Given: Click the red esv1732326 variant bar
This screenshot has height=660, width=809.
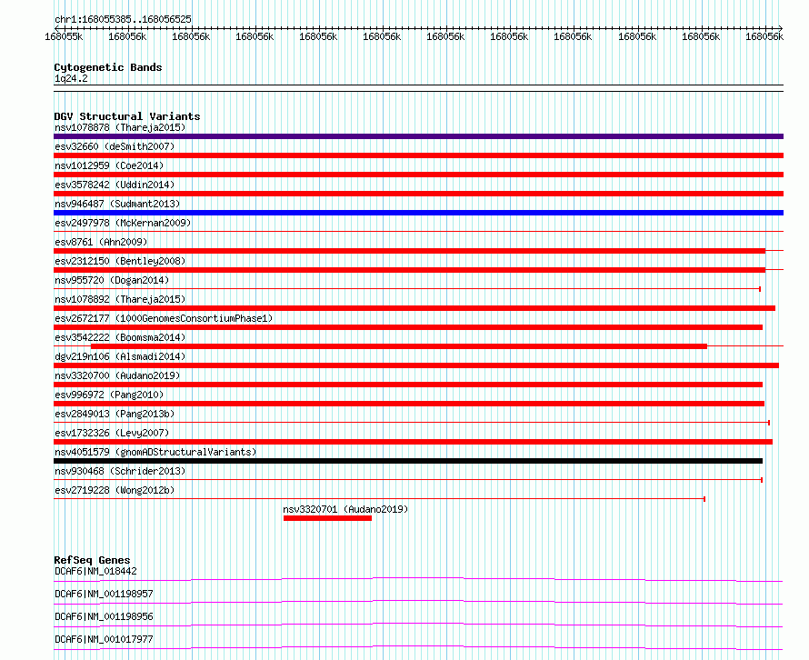Looking at the screenshot, I should [x=414, y=442].
